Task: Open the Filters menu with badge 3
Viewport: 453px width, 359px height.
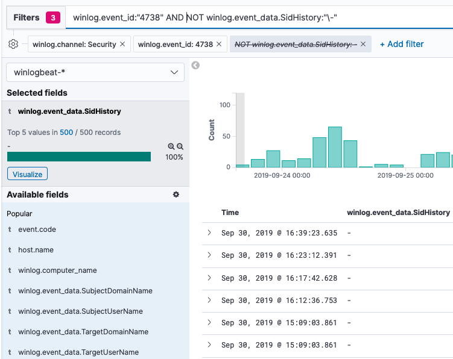Action: pyautogui.click(x=36, y=17)
